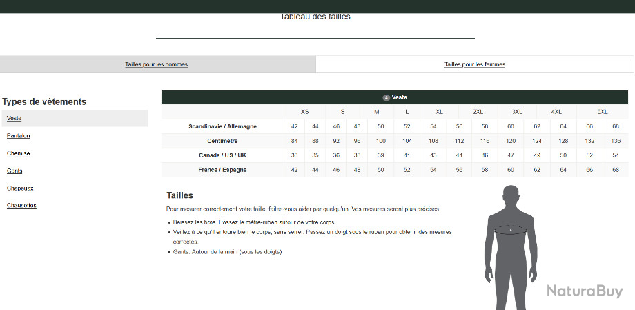Click the XS size column header

point(304,112)
